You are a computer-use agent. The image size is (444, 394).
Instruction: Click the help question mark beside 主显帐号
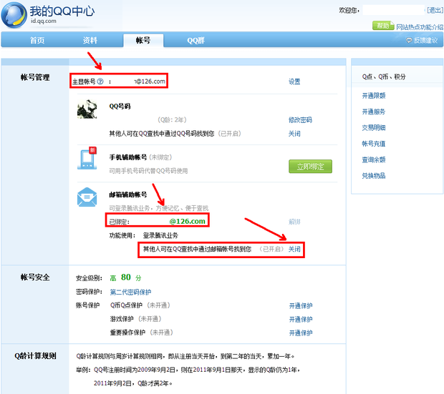click(100, 82)
